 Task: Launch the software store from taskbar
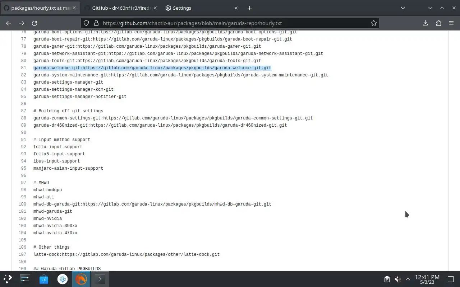pyautogui.click(x=44, y=279)
